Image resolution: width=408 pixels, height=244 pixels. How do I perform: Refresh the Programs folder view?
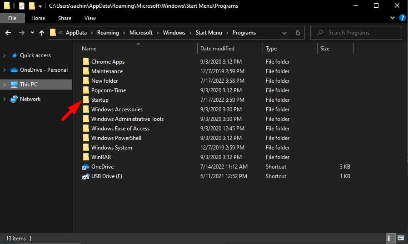click(298, 33)
